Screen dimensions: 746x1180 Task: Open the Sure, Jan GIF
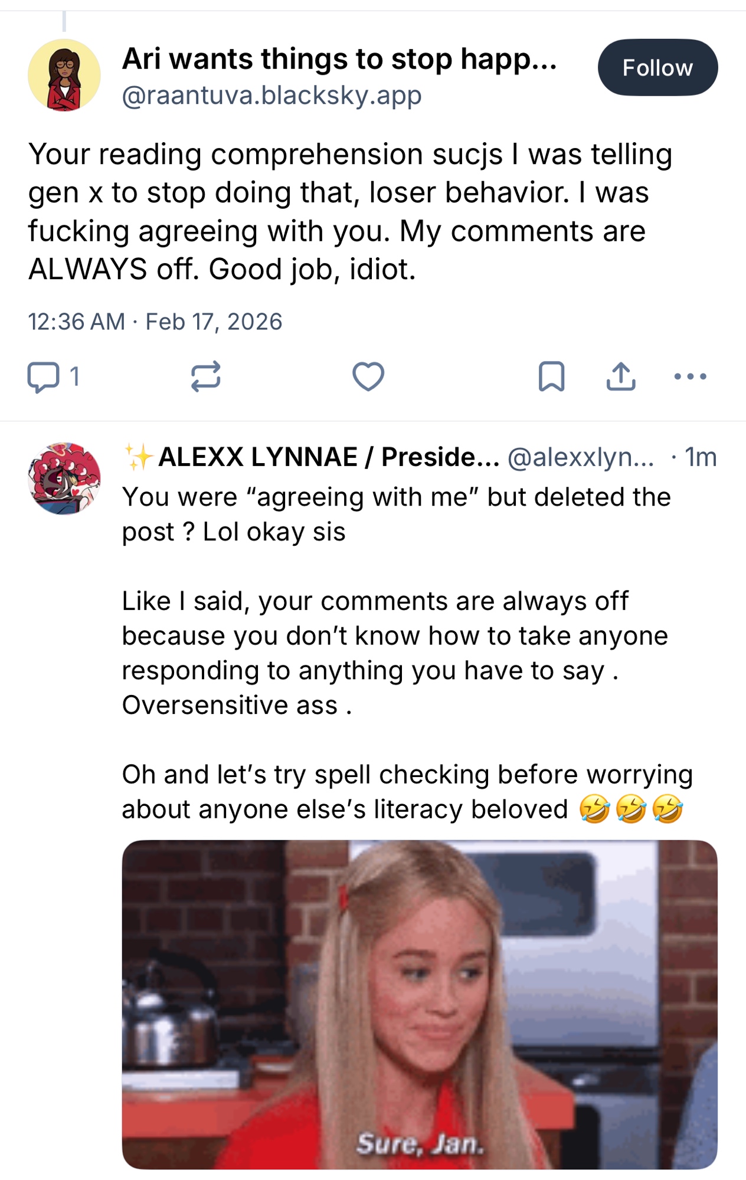420,1004
